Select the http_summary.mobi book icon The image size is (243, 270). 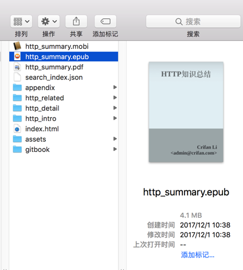click(17, 46)
